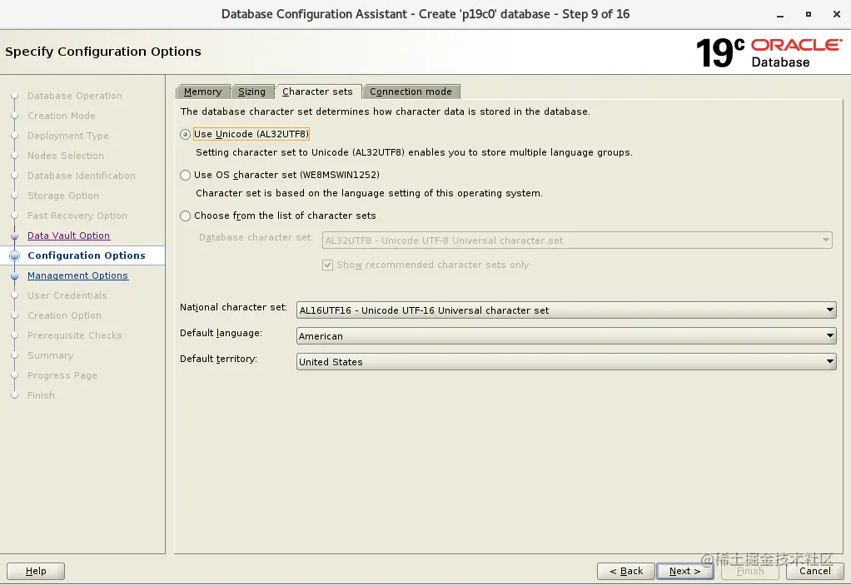
Task: Click the Creation Option step label
Action: pos(65,315)
